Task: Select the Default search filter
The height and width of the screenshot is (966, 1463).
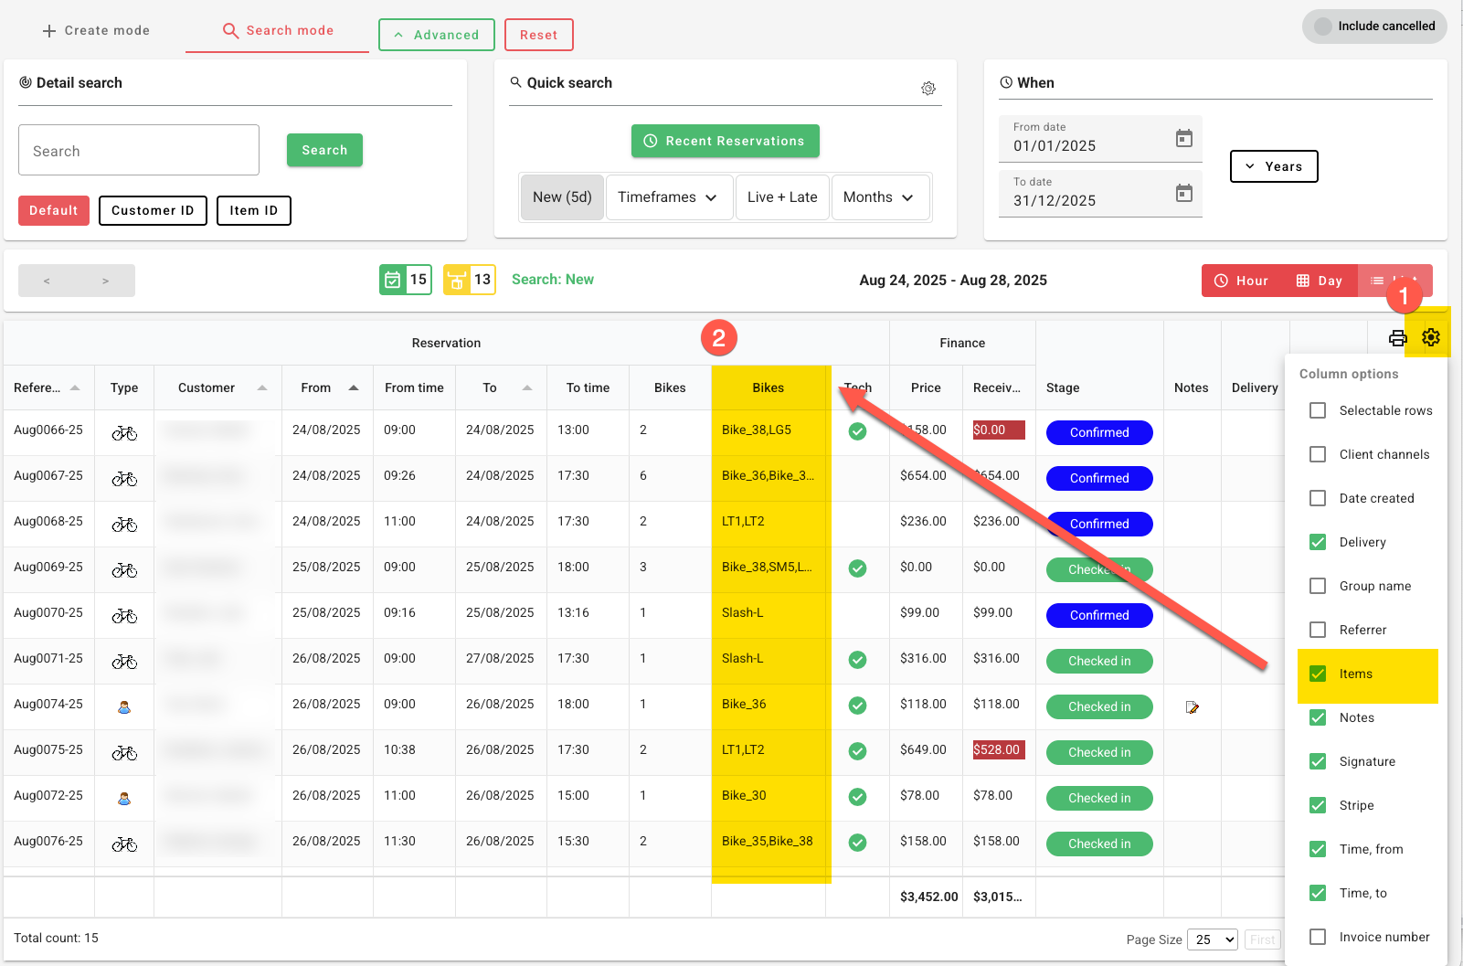Action: click(54, 210)
